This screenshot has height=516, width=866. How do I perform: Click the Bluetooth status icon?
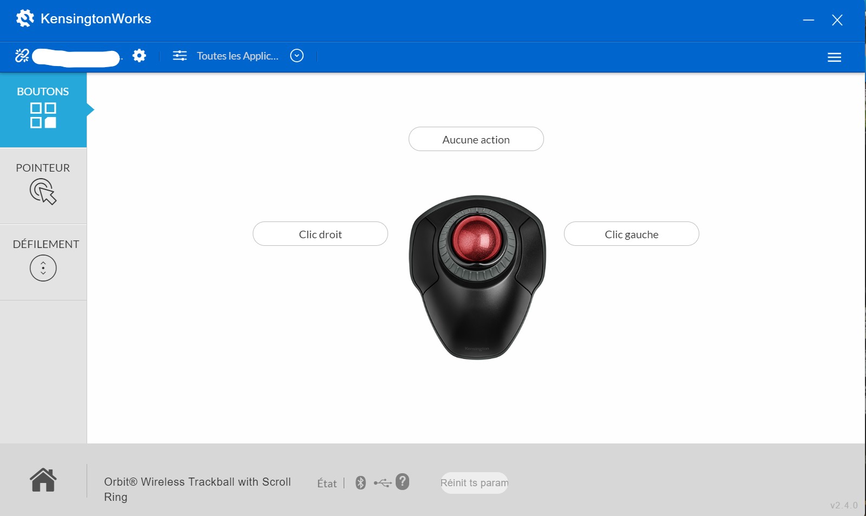(x=360, y=482)
